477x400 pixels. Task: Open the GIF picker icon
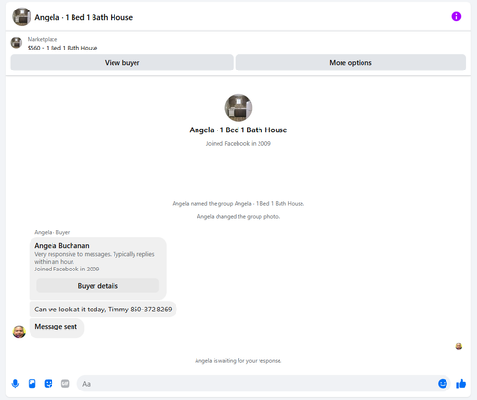[x=65, y=384]
